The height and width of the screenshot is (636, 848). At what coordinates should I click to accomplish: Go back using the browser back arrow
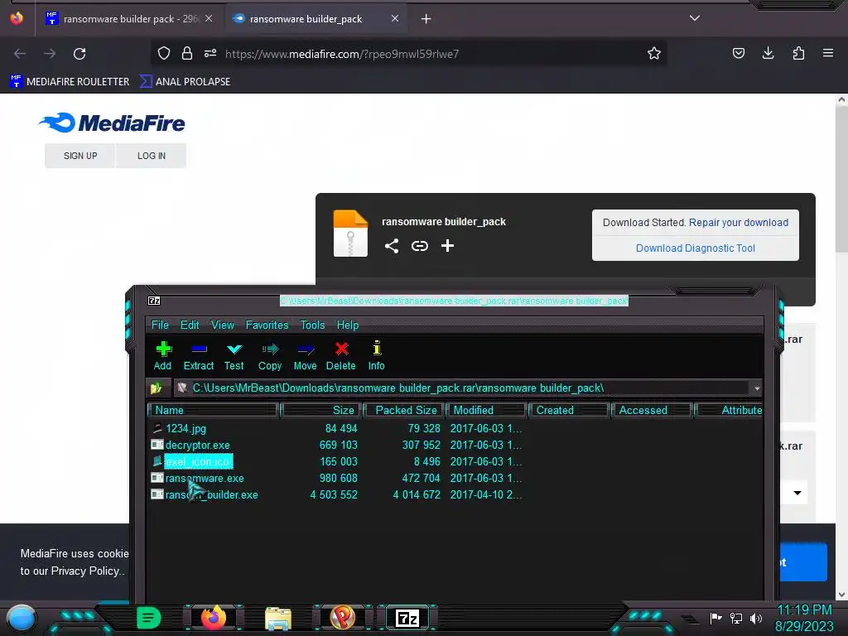pyautogui.click(x=20, y=54)
